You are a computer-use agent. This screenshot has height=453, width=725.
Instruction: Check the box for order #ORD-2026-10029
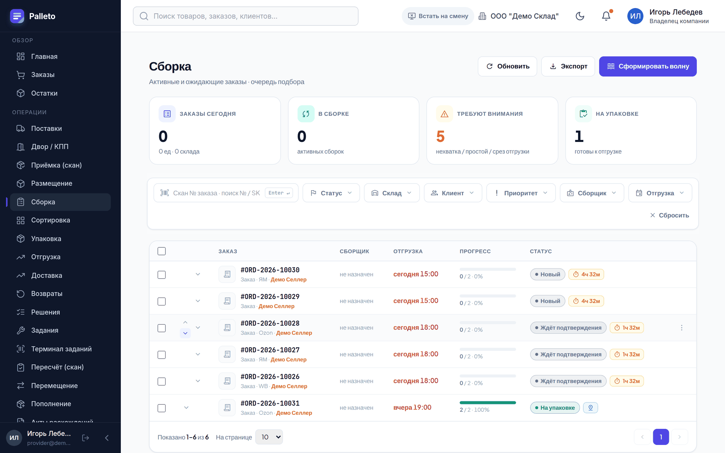(161, 301)
